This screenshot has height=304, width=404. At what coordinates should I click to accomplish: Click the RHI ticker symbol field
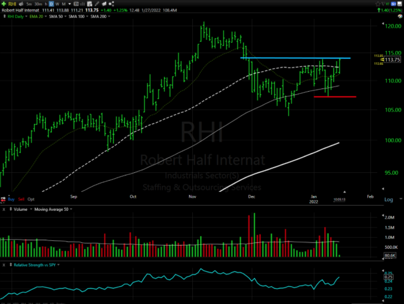click(x=12, y=4)
